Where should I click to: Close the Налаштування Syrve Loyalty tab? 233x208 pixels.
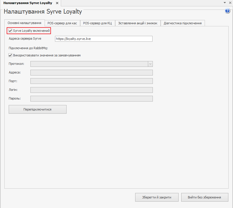pyautogui.click(x=57, y=3)
